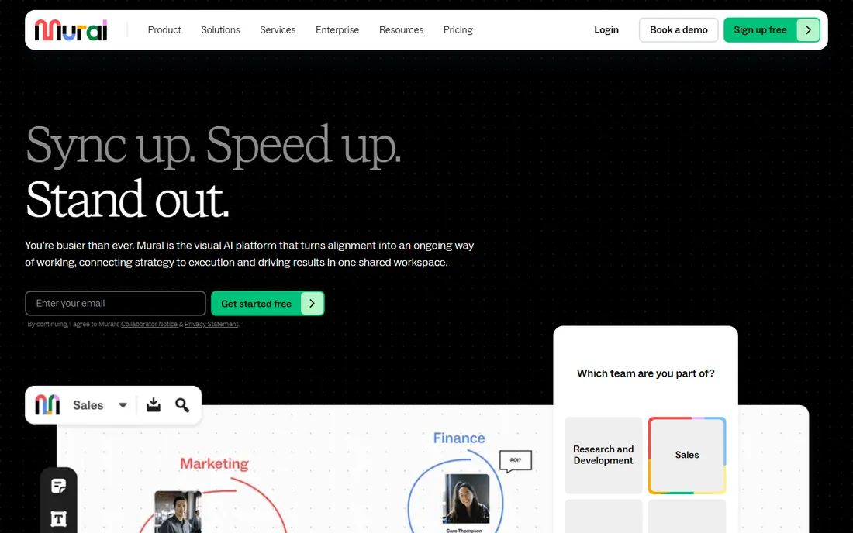Click the "Stand out." headline

tap(127, 199)
